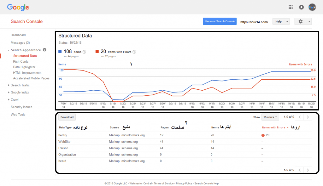Open Privacy Policy footer link

[184, 183]
